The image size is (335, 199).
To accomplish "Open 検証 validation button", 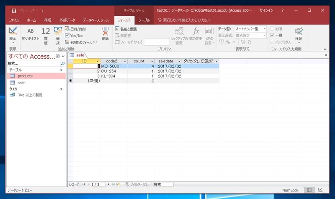I will click(299, 35).
